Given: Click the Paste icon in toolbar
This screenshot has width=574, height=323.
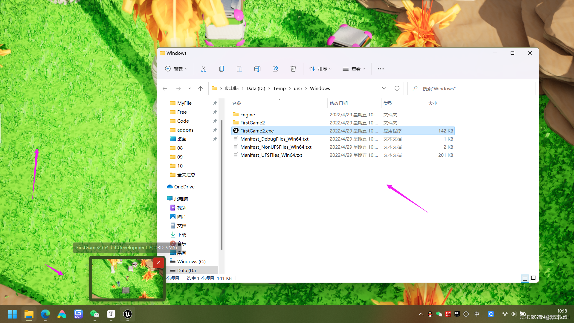Looking at the screenshot, I should pyautogui.click(x=239, y=69).
